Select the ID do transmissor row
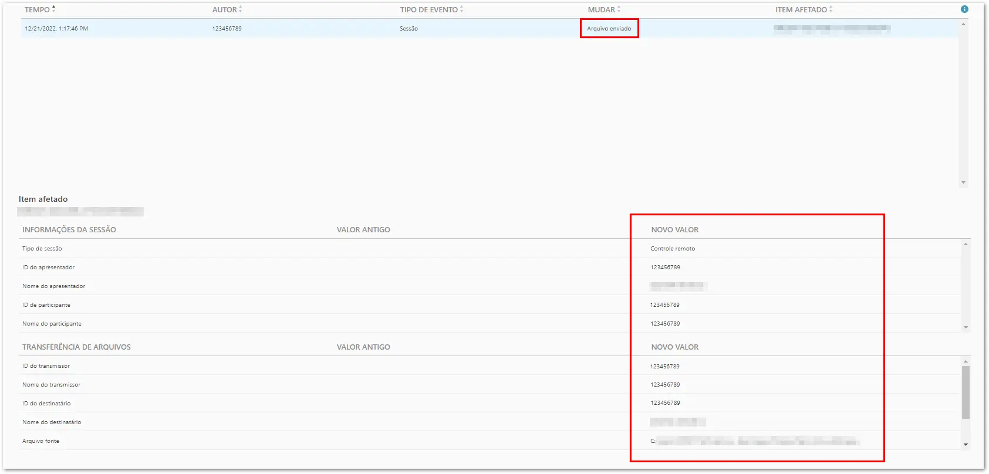The image size is (989, 474). coord(490,365)
